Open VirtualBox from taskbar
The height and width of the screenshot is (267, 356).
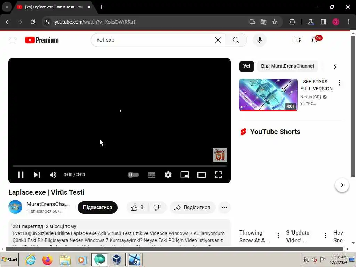117,260
